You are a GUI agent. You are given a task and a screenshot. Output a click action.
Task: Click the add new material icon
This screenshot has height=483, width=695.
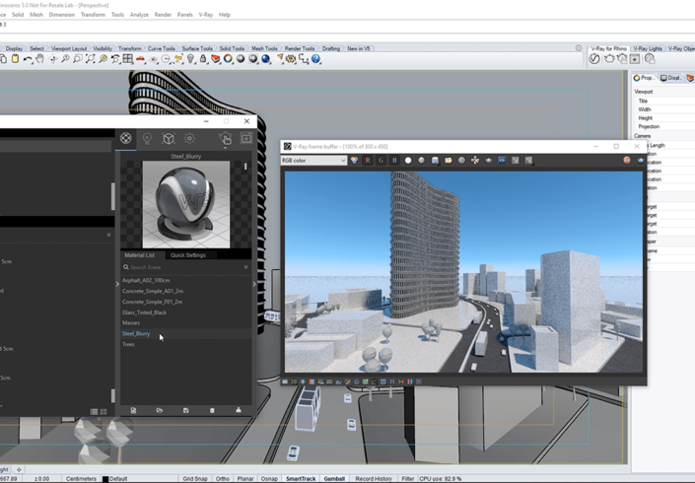click(x=133, y=410)
